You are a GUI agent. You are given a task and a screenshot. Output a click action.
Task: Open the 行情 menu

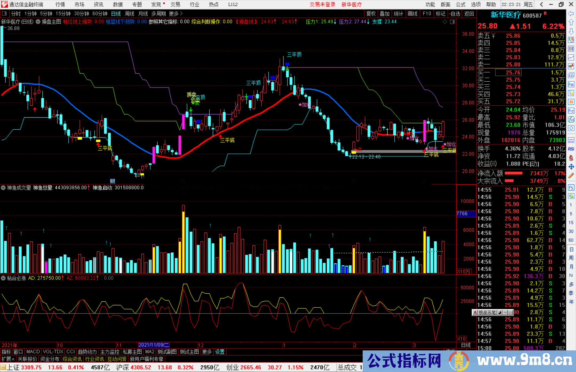(60, 5)
